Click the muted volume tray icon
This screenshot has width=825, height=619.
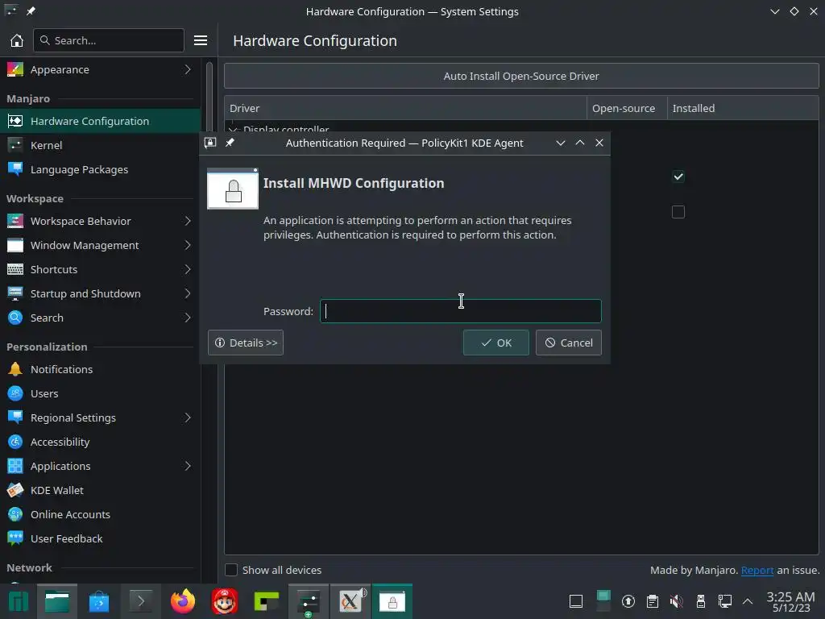677,601
